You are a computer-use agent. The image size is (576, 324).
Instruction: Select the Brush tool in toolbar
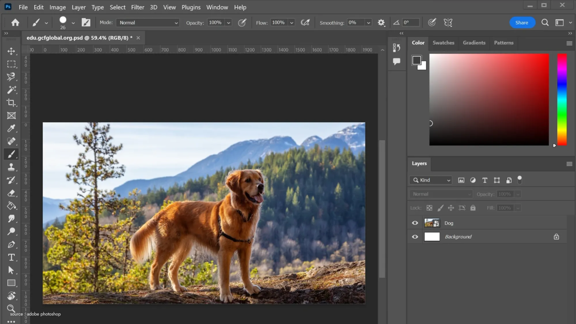coord(11,154)
